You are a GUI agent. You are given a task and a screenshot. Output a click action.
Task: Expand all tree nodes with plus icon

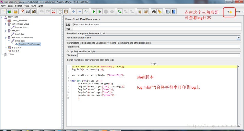74,12
